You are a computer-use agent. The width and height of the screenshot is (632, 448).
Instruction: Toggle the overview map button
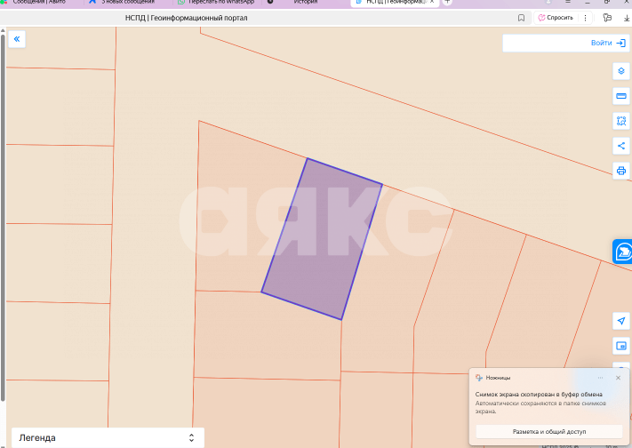(621, 346)
